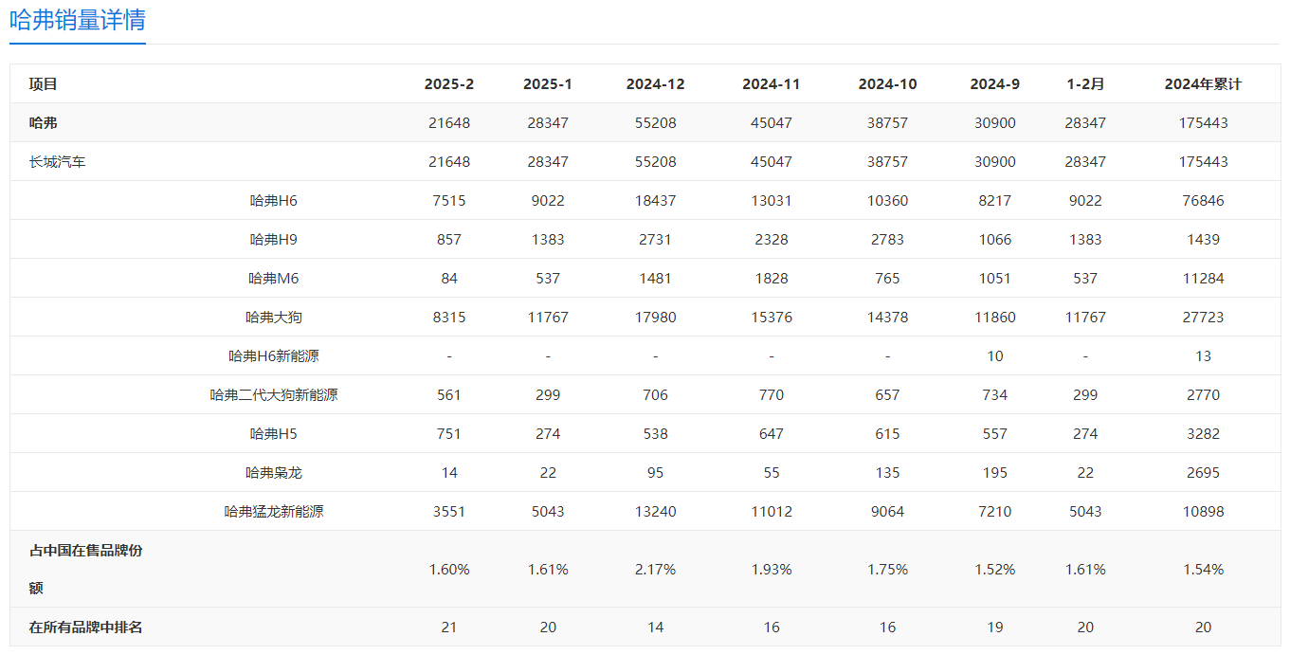The height and width of the screenshot is (655, 1290).
Task: Click the 在所有品牌中排名 row label
Action: 86,628
